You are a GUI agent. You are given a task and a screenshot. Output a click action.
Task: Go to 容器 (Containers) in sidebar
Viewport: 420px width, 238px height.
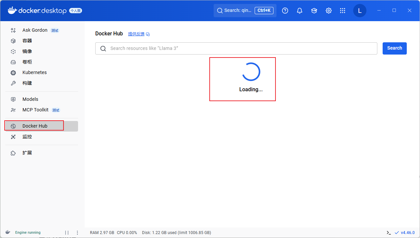click(x=27, y=41)
